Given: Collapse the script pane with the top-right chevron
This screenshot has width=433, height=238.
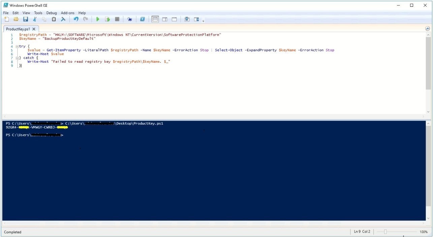Looking at the screenshot, I should click(x=427, y=29).
